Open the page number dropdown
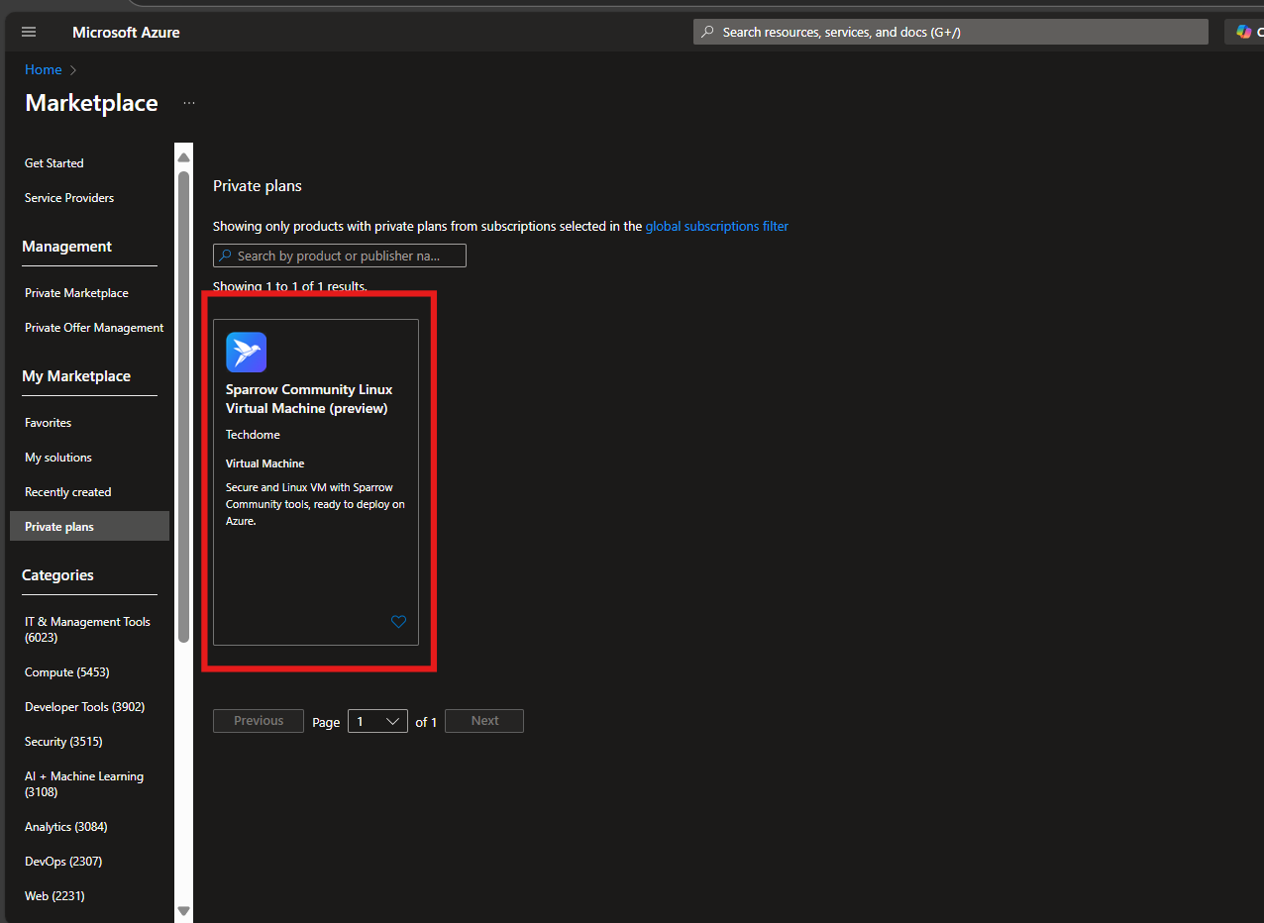The image size is (1264, 923). click(x=377, y=721)
